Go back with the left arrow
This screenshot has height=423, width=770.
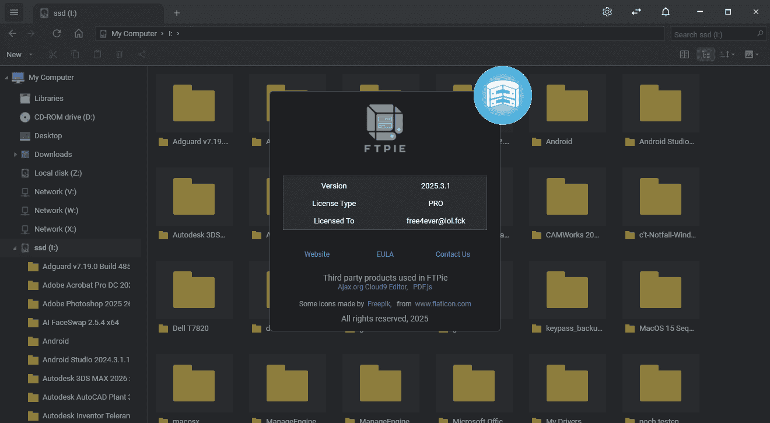[x=12, y=33]
